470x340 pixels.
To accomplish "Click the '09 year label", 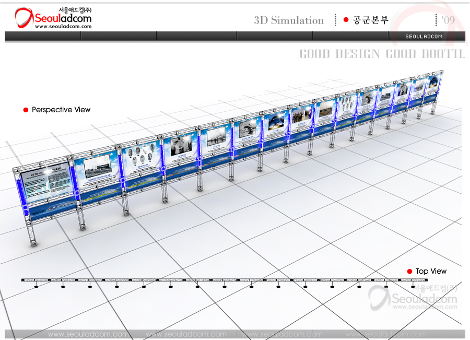I will [448, 20].
